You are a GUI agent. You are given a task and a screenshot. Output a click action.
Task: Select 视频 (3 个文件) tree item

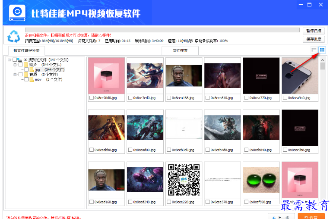coord(44,75)
